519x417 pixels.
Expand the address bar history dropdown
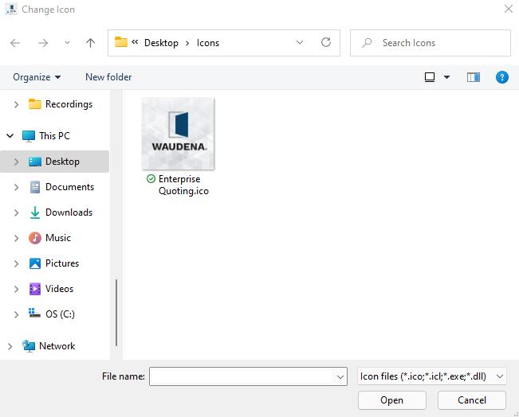click(300, 42)
